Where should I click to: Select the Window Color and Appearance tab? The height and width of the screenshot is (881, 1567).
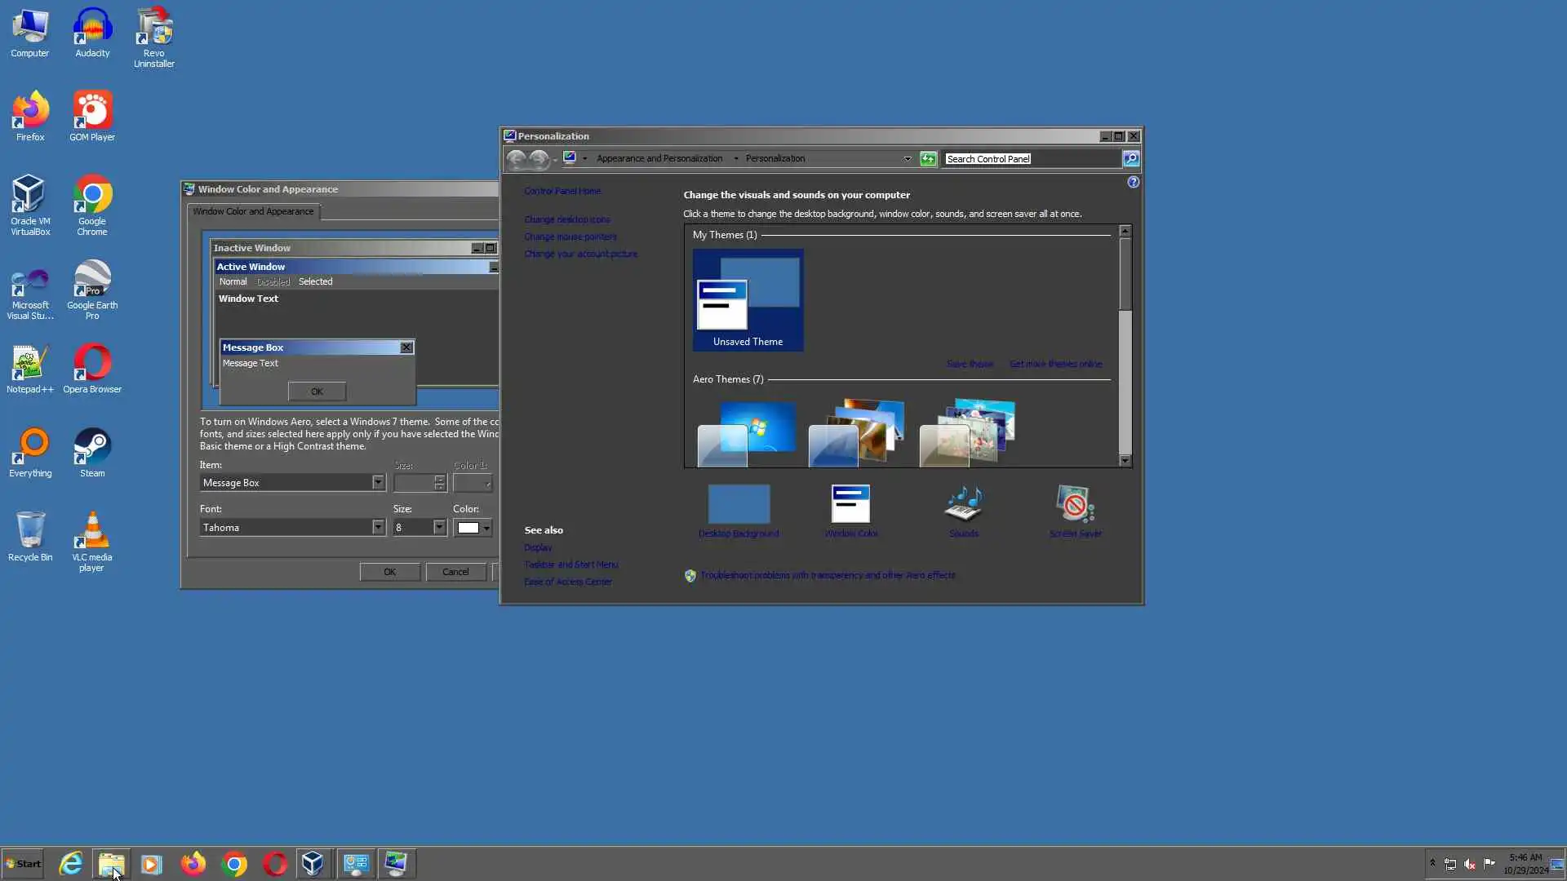point(253,211)
